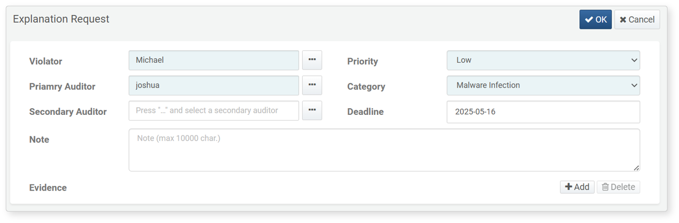Click the Explanation Request dialog title
This screenshot has width=679, height=223.
(61, 19)
